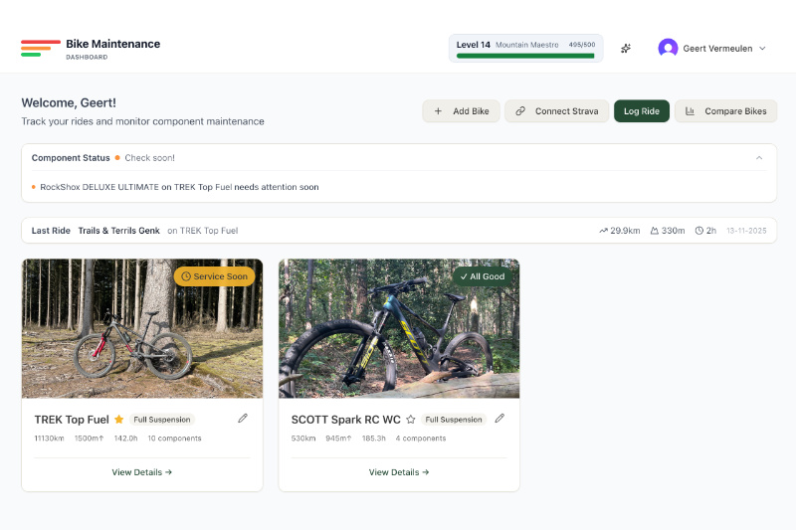Click the Compare Bikes button
This screenshot has height=530, width=796.
pyautogui.click(x=726, y=111)
